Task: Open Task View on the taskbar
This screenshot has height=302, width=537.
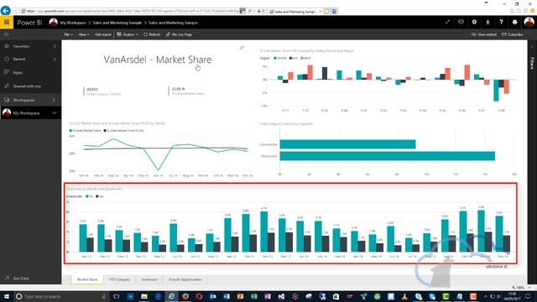Action: 117,296
